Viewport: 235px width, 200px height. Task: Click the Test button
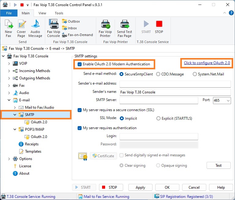click(218, 165)
